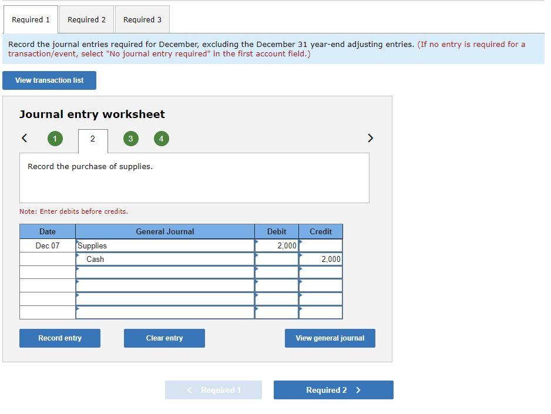Click the left chevron to go back
This screenshot has width=551, height=414.
tap(24, 138)
